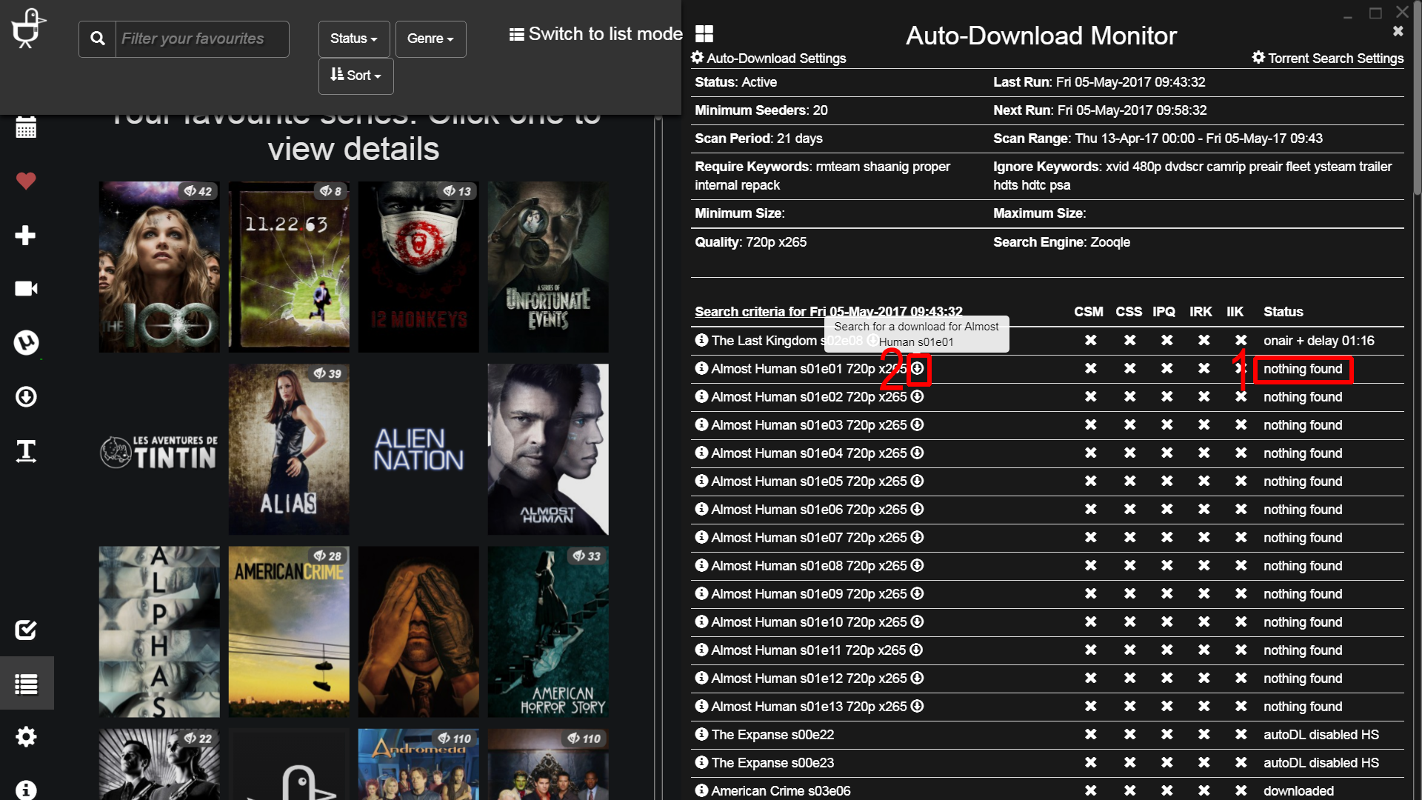1422x800 pixels.
Task: Click download icon for Almost Human s01e11
Action: coord(917,650)
